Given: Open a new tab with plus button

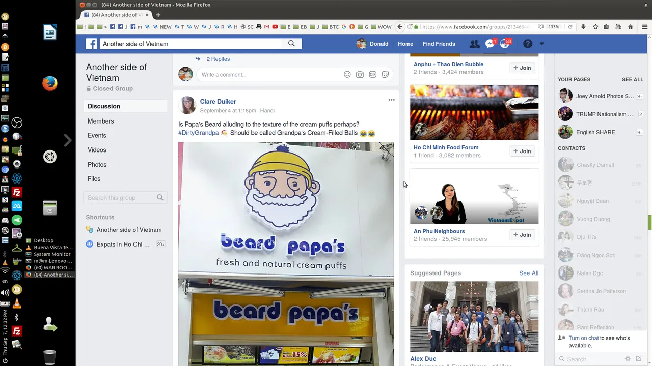Looking at the screenshot, I should point(158,15).
